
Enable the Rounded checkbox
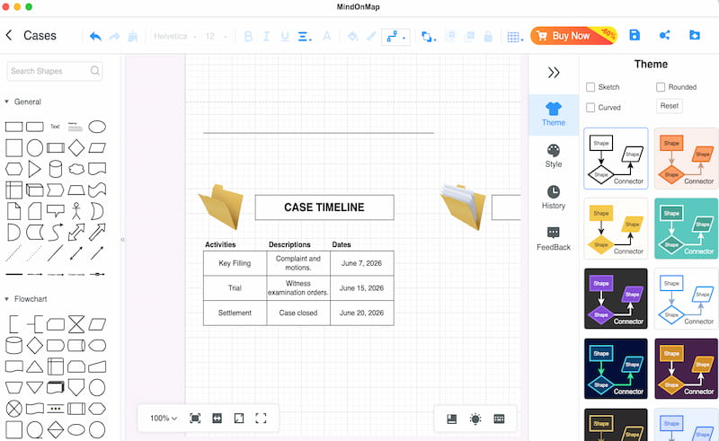[661, 87]
